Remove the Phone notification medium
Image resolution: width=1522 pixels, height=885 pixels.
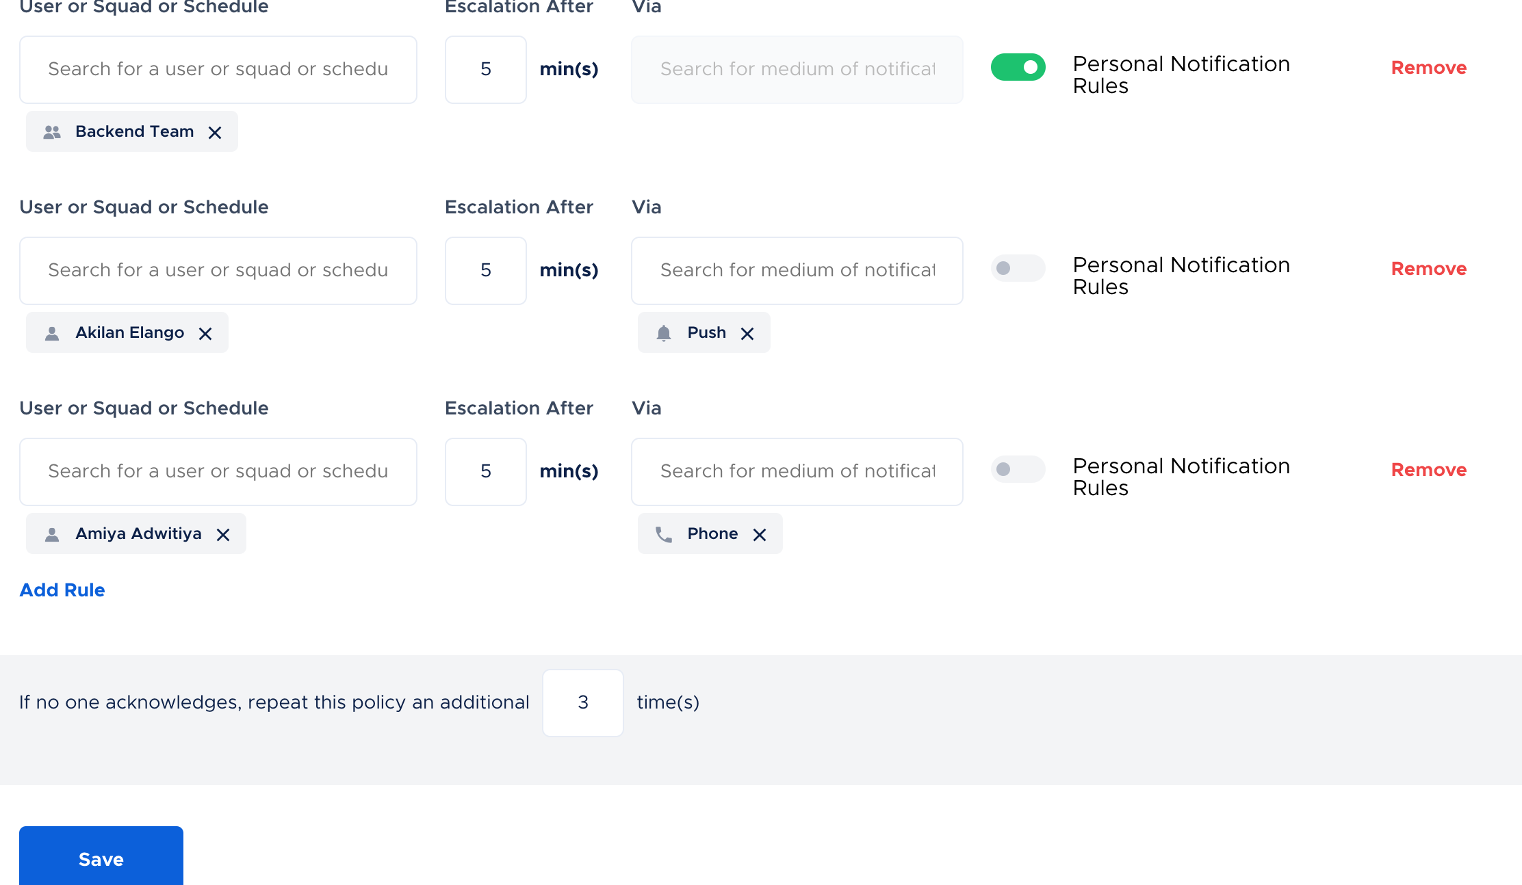pos(760,535)
